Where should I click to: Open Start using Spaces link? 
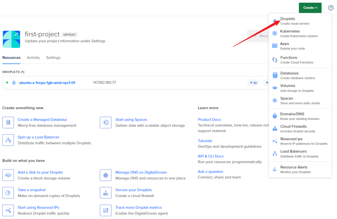point(131,119)
